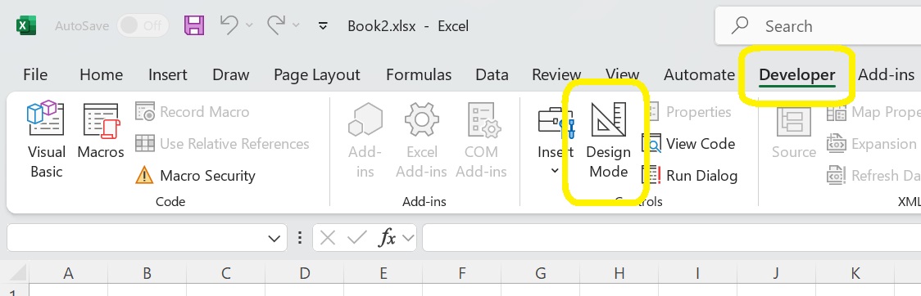This screenshot has height=296, width=921.
Task: Select column B header
Action: coord(147,273)
